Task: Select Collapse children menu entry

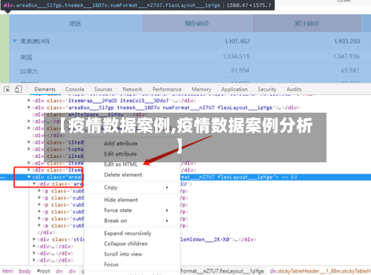Action: click(126, 244)
